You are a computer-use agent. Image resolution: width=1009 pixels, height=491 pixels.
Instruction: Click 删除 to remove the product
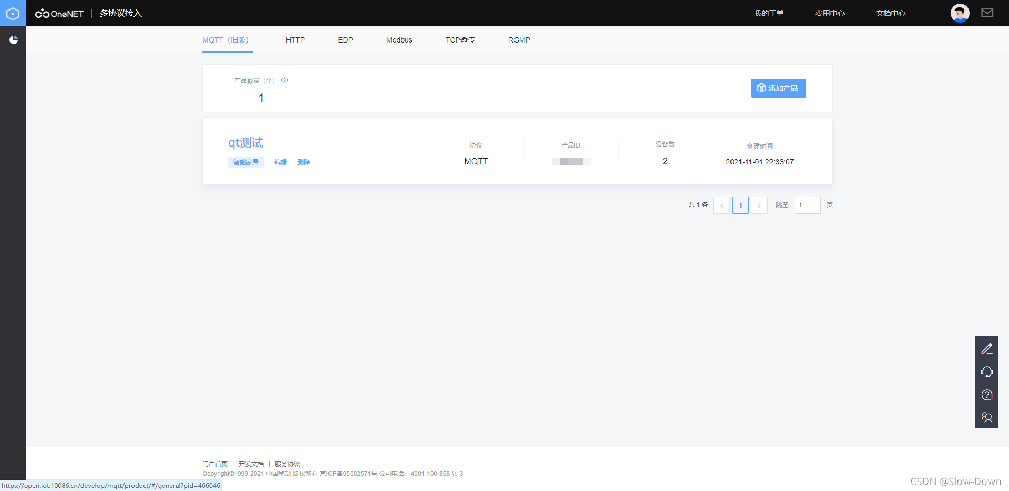[304, 162]
